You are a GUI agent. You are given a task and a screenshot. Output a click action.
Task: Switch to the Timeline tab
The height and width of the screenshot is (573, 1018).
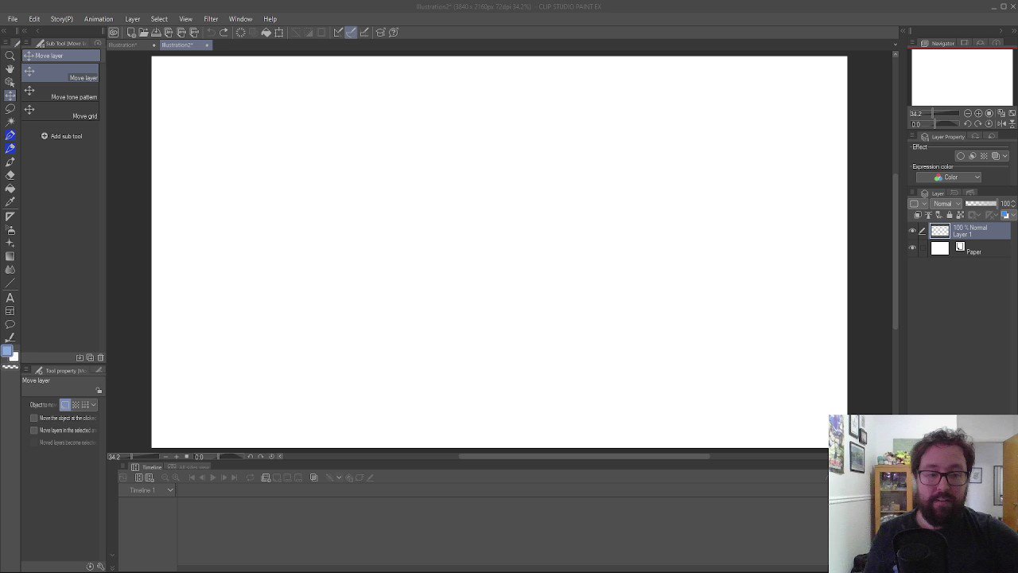click(x=151, y=467)
